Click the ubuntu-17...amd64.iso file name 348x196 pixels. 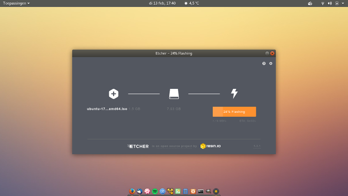point(107,109)
